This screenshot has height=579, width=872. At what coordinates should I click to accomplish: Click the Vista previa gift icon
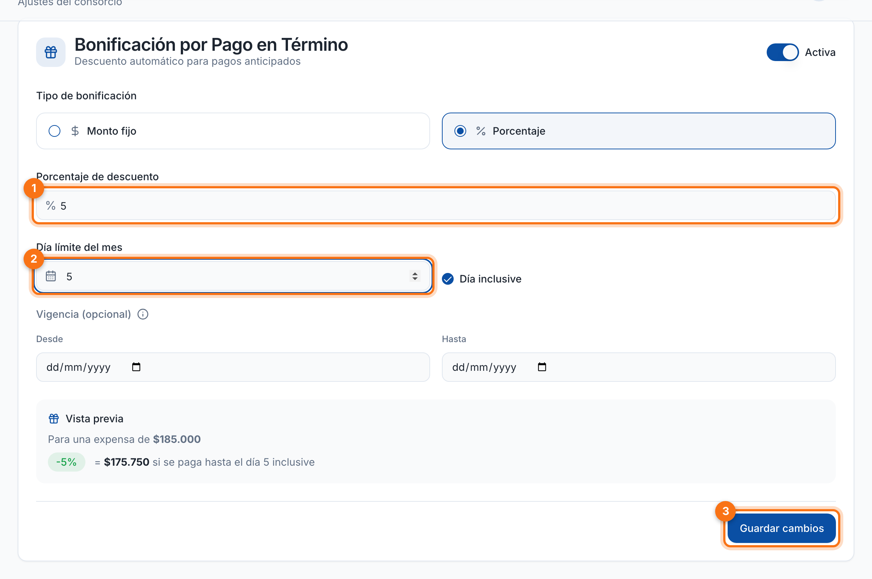54,419
